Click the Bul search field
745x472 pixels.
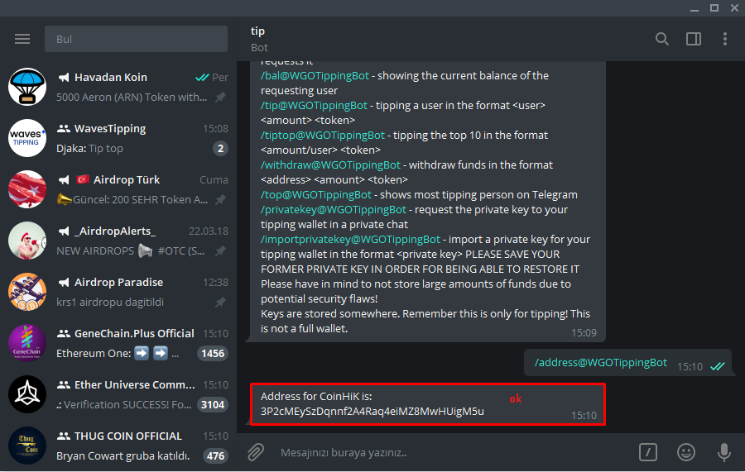(x=136, y=39)
